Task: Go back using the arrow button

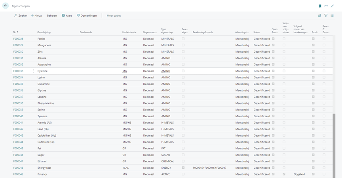Action: [6, 6]
